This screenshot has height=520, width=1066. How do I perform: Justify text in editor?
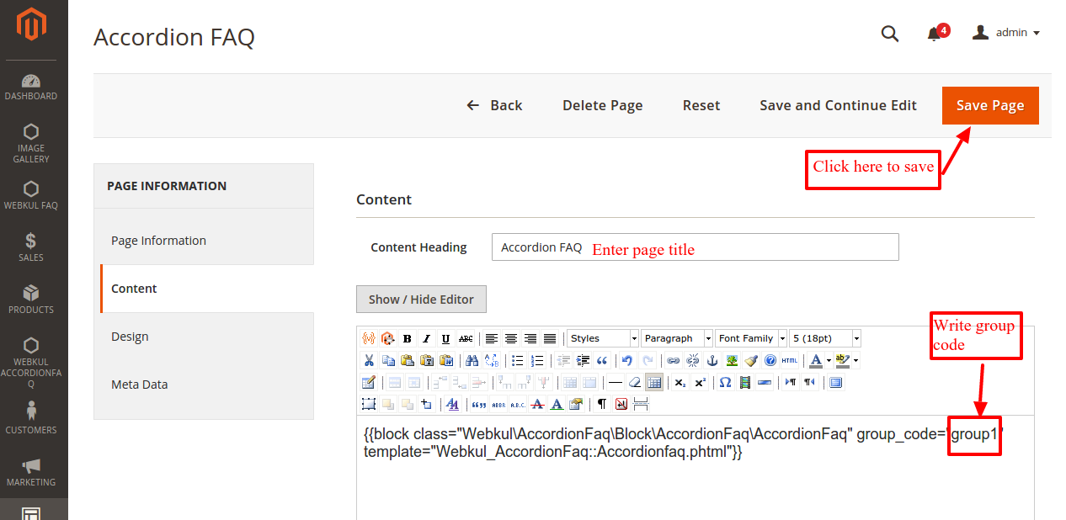549,338
